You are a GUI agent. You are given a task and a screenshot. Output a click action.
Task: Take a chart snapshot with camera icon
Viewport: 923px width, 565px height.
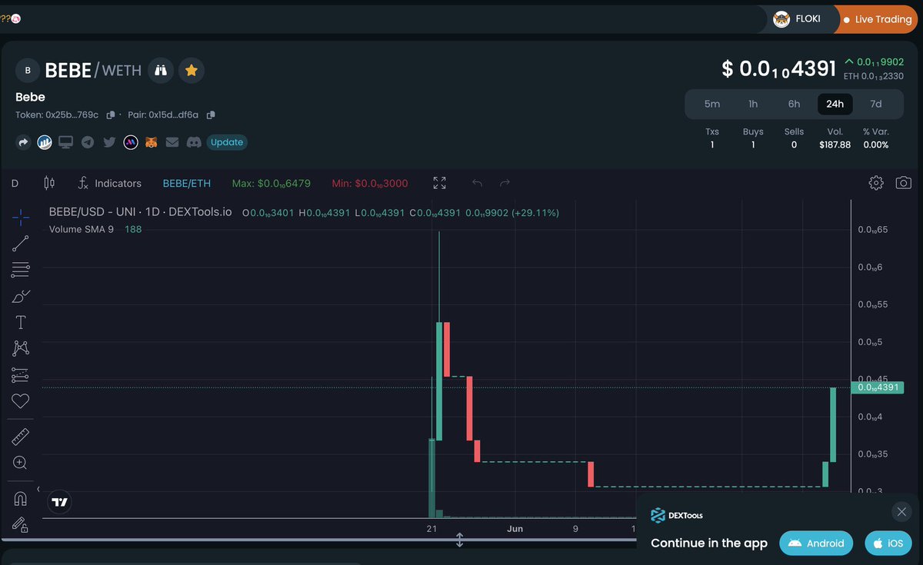pos(904,183)
